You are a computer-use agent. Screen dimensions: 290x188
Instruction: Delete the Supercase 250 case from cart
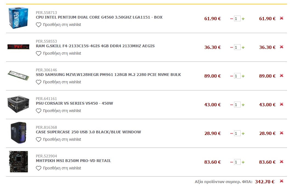point(282,133)
